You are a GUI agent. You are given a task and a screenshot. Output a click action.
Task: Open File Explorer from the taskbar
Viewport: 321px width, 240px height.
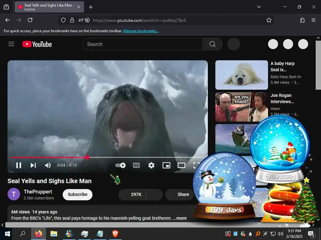(54, 234)
